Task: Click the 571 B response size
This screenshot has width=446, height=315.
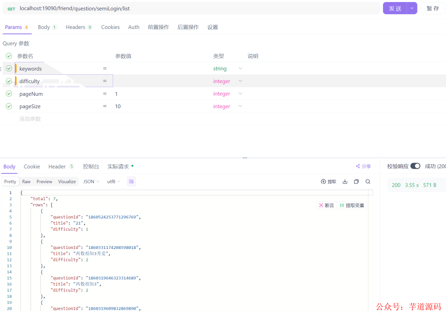Action: [x=429, y=185]
